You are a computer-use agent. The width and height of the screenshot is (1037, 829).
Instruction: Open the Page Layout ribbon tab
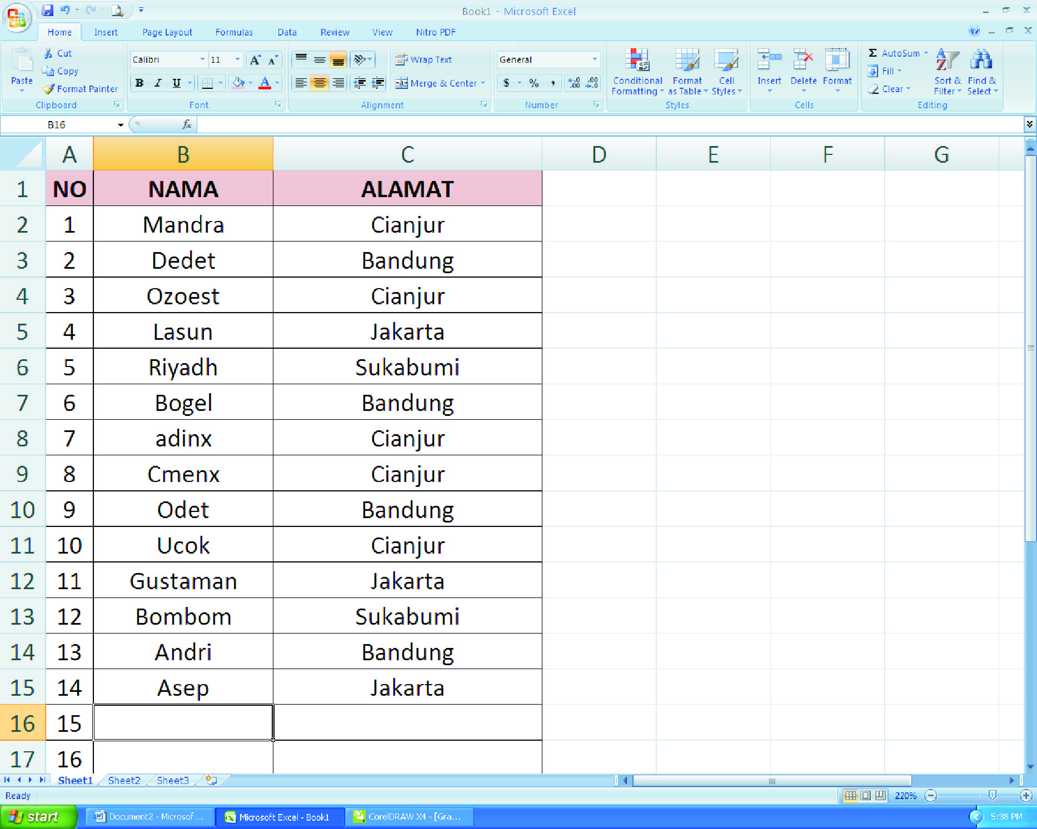coord(167,32)
